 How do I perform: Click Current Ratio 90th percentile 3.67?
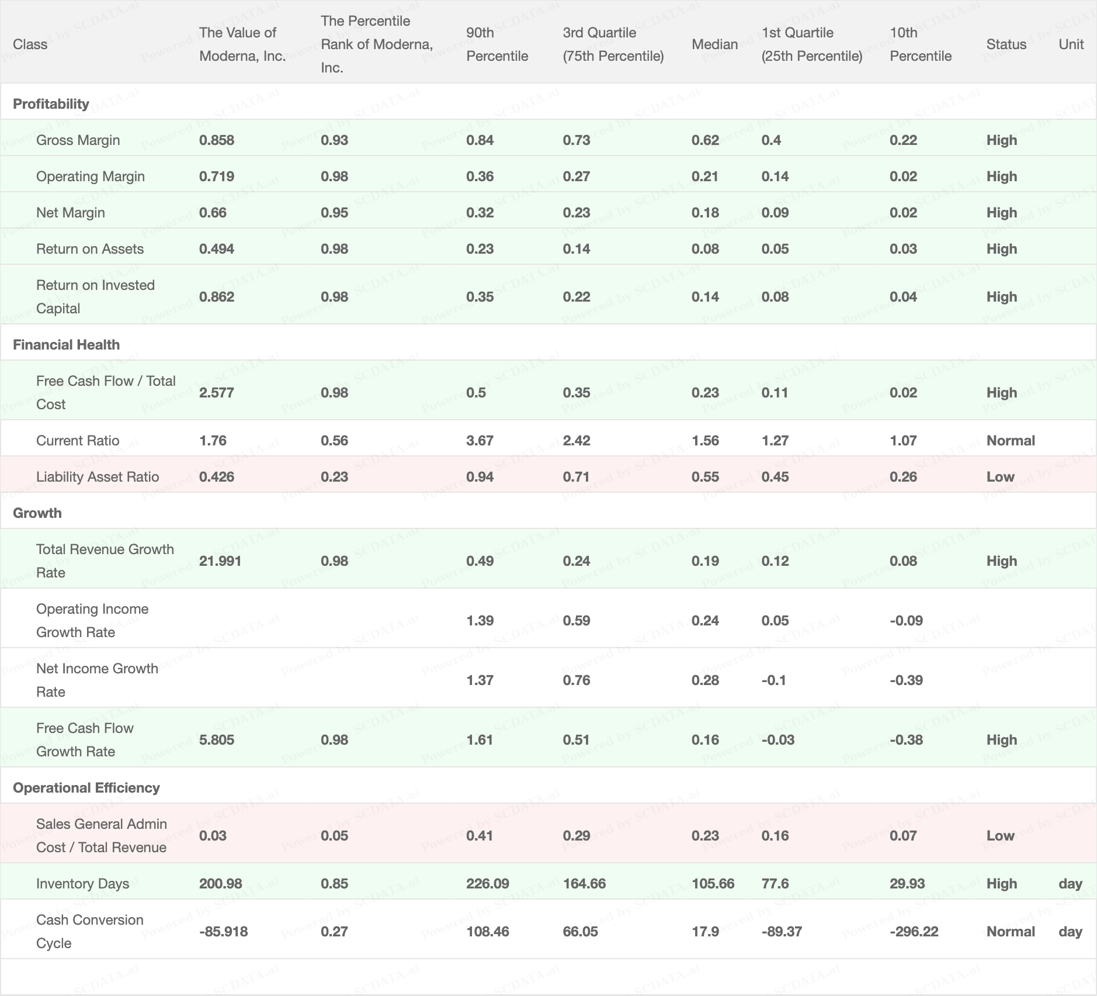click(480, 441)
